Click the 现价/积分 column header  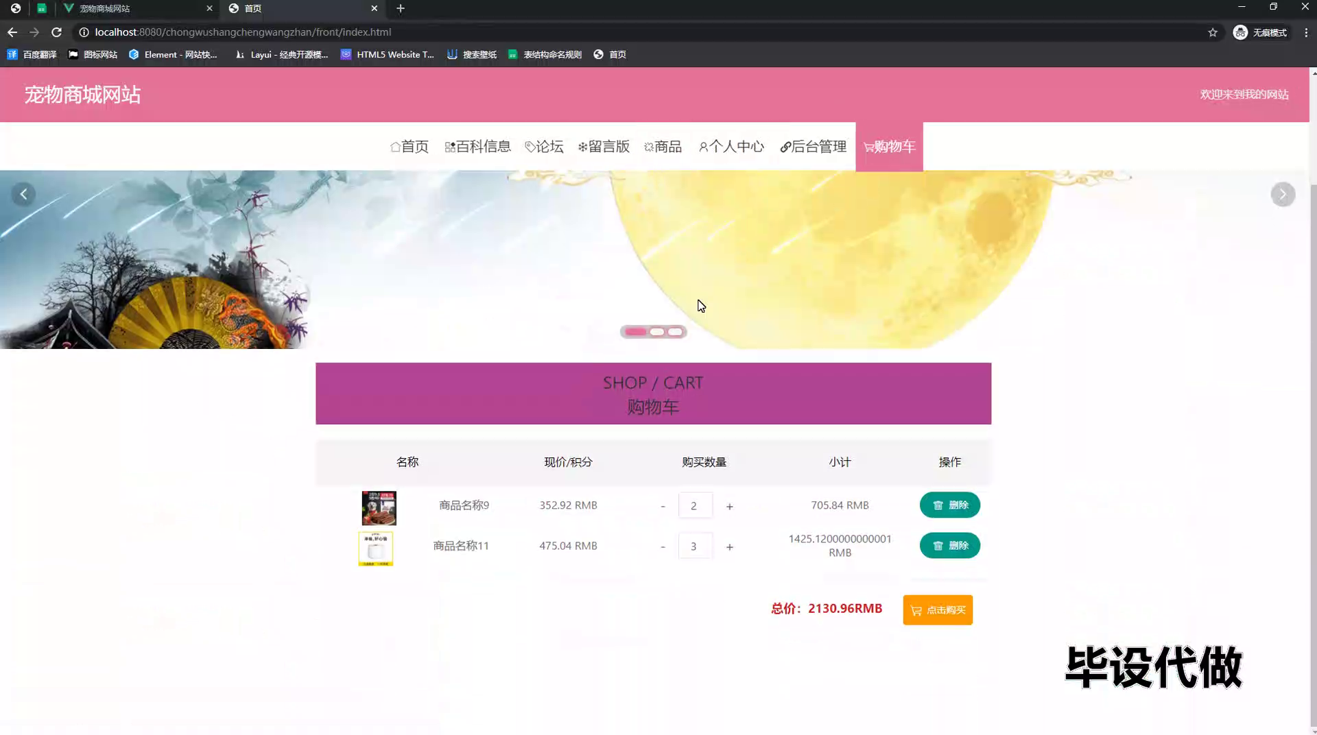(568, 462)
